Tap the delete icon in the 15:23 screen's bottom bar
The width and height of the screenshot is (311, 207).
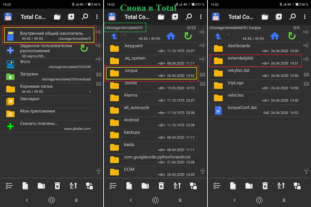(57, 186)
